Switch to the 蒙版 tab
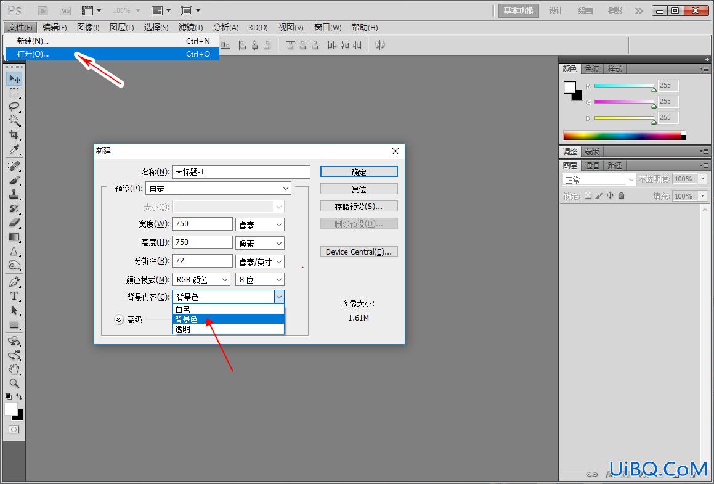 tap(592, 151)
